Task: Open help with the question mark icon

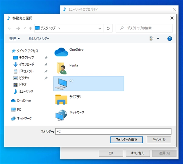Action: [x=170, y=39]
